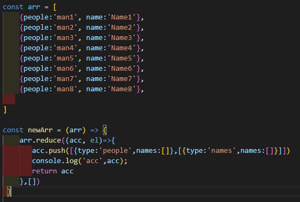The width and height of the screenshot is (300, 202).
Task: Click the string 'man8'
Action: [x=65, y=89]
